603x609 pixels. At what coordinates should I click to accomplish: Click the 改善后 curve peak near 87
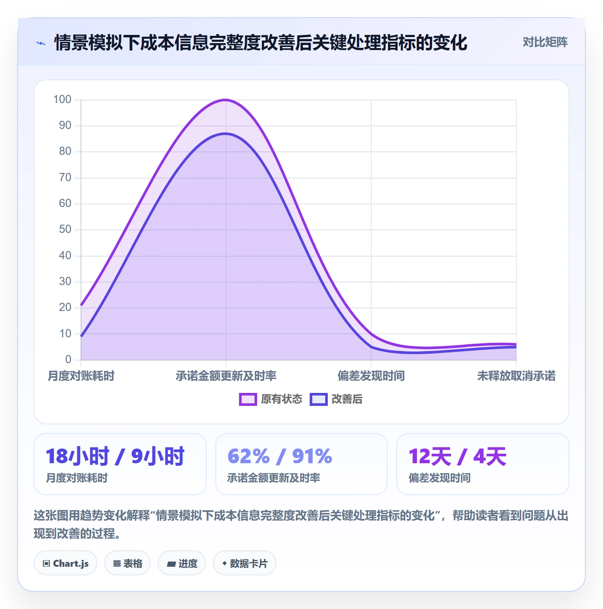tap(226, 134)
